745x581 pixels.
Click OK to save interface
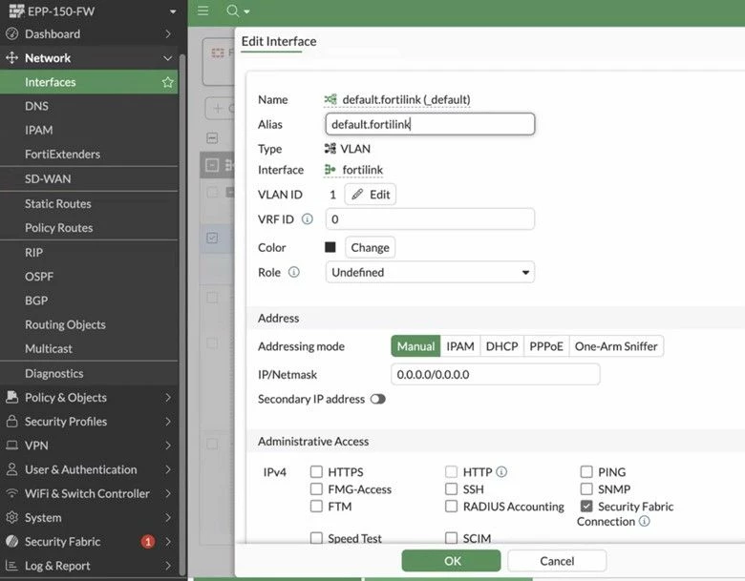(x=452, y=561)
